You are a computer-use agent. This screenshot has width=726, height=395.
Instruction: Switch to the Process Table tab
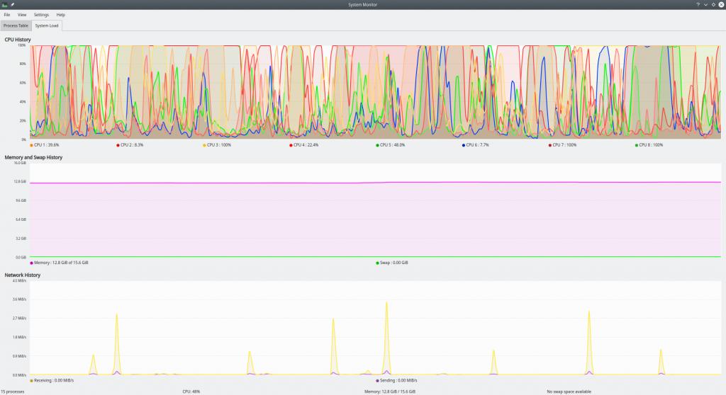tap(16, 25)
